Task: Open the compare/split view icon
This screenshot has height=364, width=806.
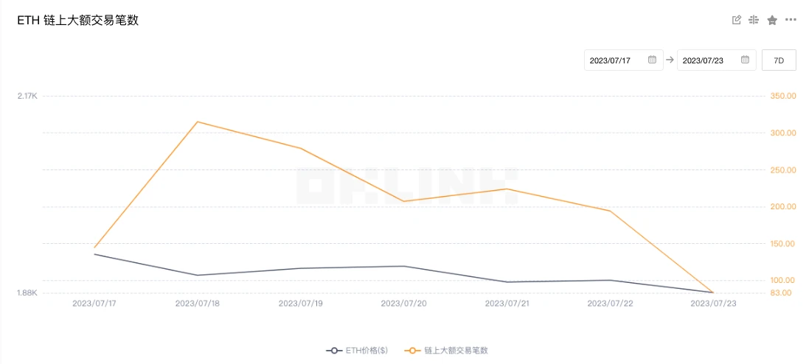Action: 754,20
